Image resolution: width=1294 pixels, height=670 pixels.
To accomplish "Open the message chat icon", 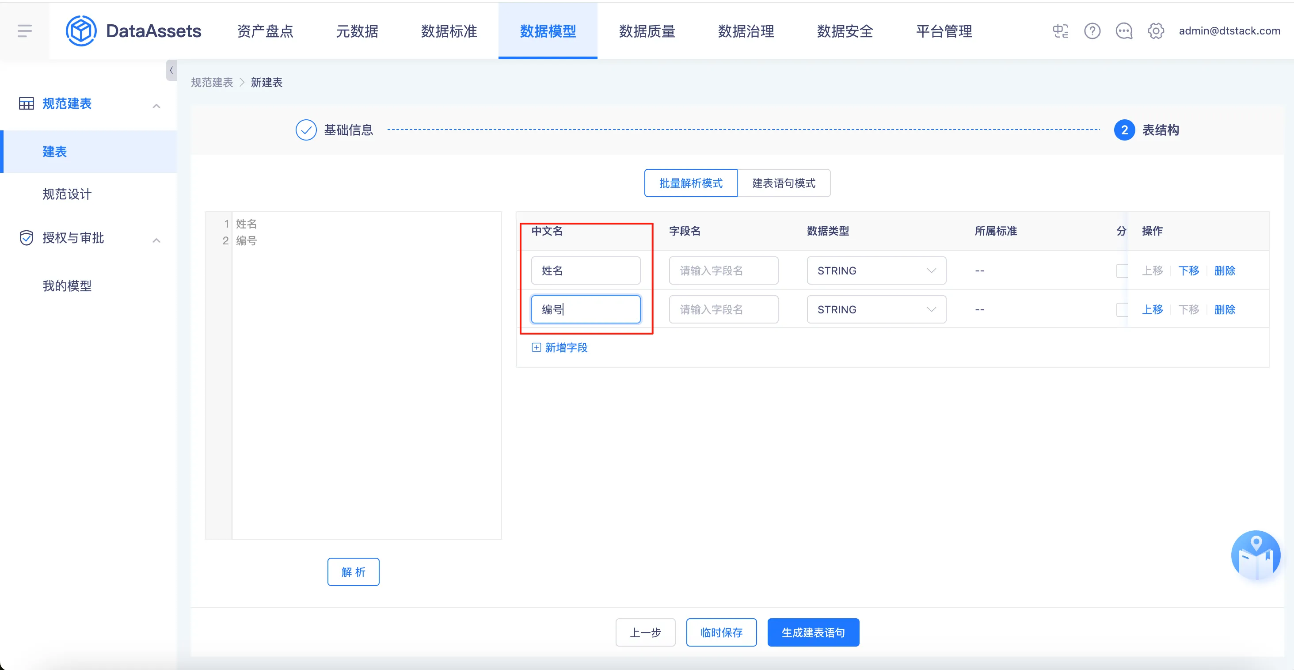I will click(1124, 31).
